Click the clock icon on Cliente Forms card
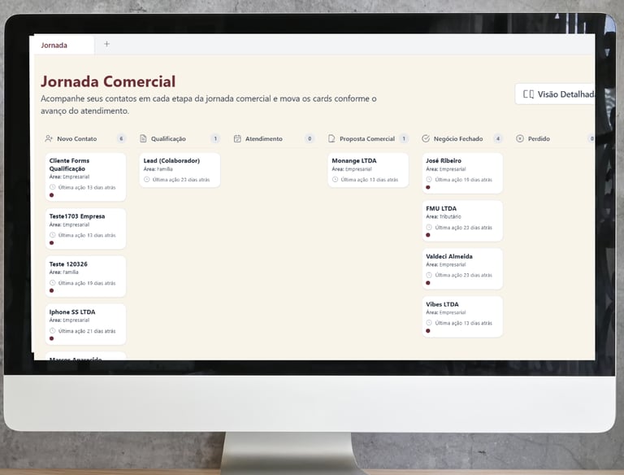This screenshot has height=475, width=624. click(x=53, y=187)
